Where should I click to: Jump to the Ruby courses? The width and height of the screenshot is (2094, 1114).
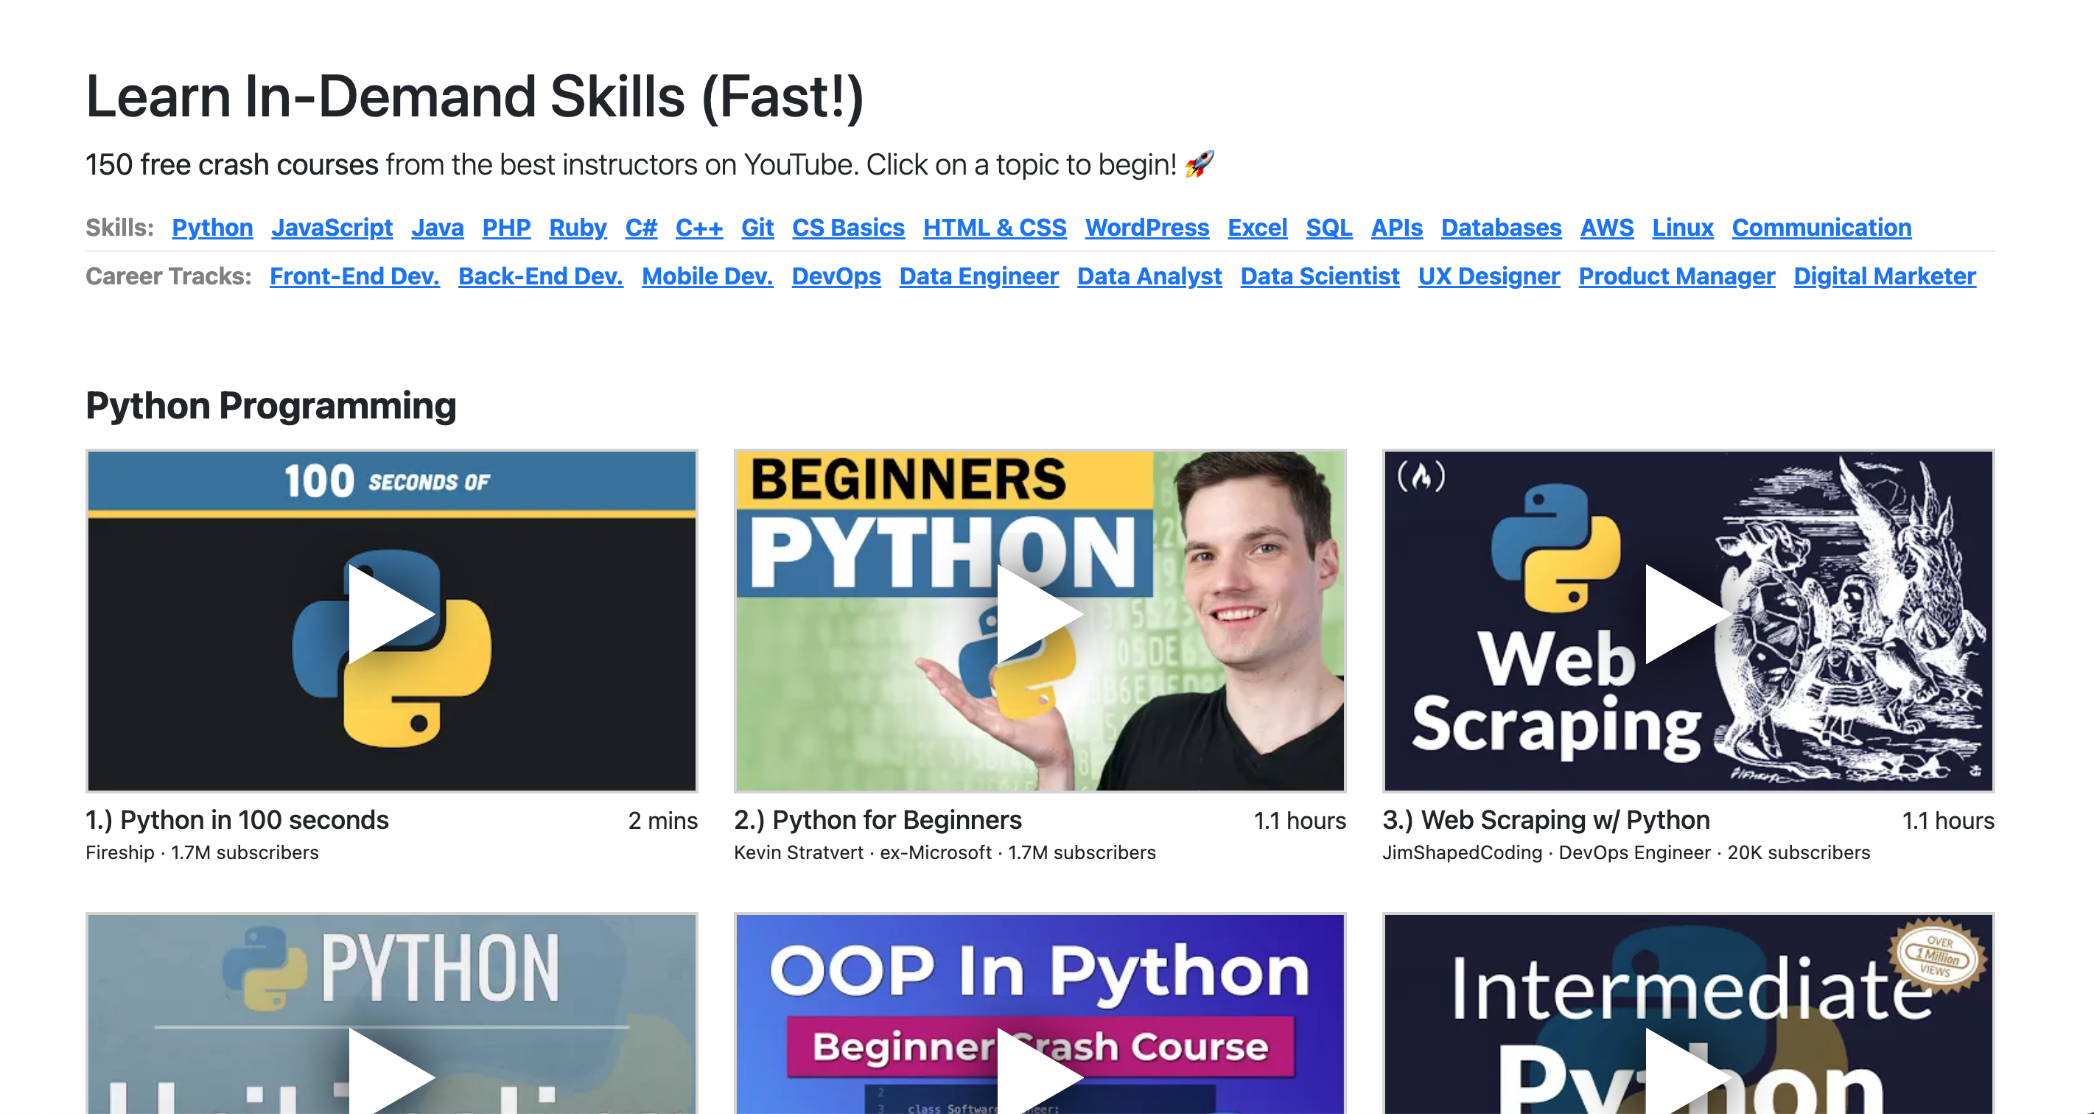(578, 228)
